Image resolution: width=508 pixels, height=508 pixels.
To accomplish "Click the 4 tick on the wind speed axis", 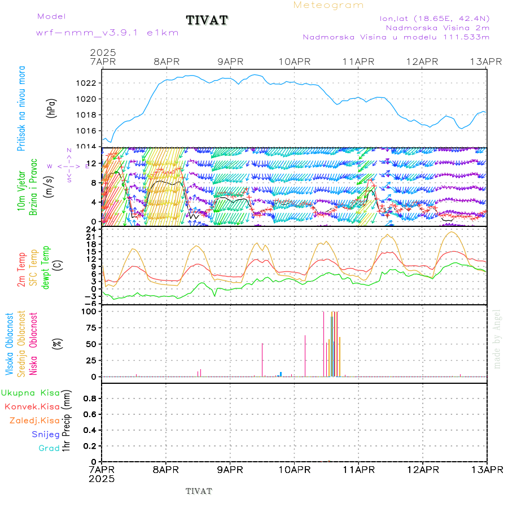I will (x=93, y=203).
